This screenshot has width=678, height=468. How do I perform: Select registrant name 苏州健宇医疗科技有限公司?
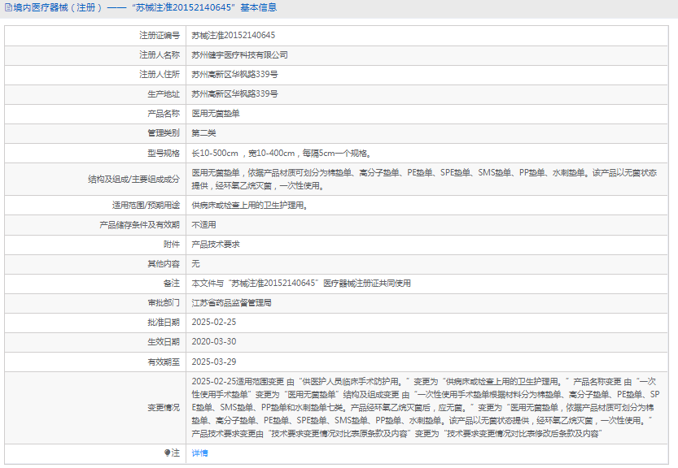click(x=239, y=54)
